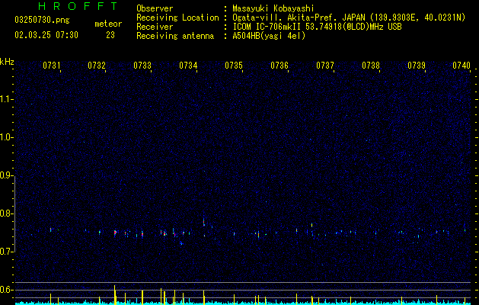Click the 0731 time marker

[x=51, y=66]
